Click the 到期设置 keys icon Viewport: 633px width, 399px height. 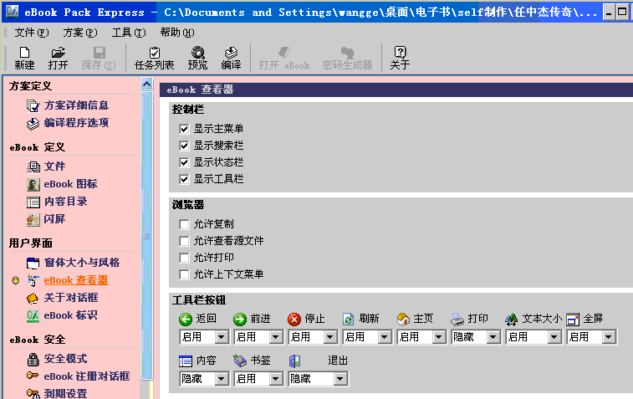pyautogui.click(x=33, y=393)
